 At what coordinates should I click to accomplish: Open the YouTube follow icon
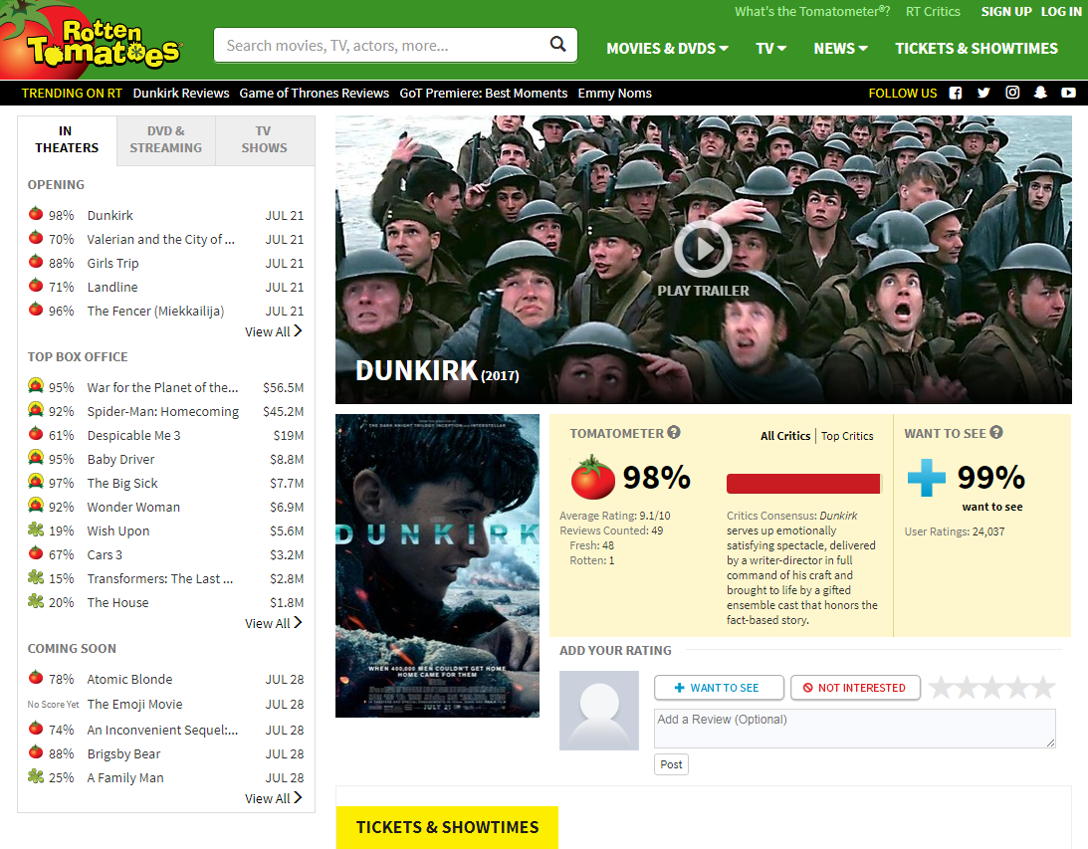pyautogui.click(x=1068, y=93)
